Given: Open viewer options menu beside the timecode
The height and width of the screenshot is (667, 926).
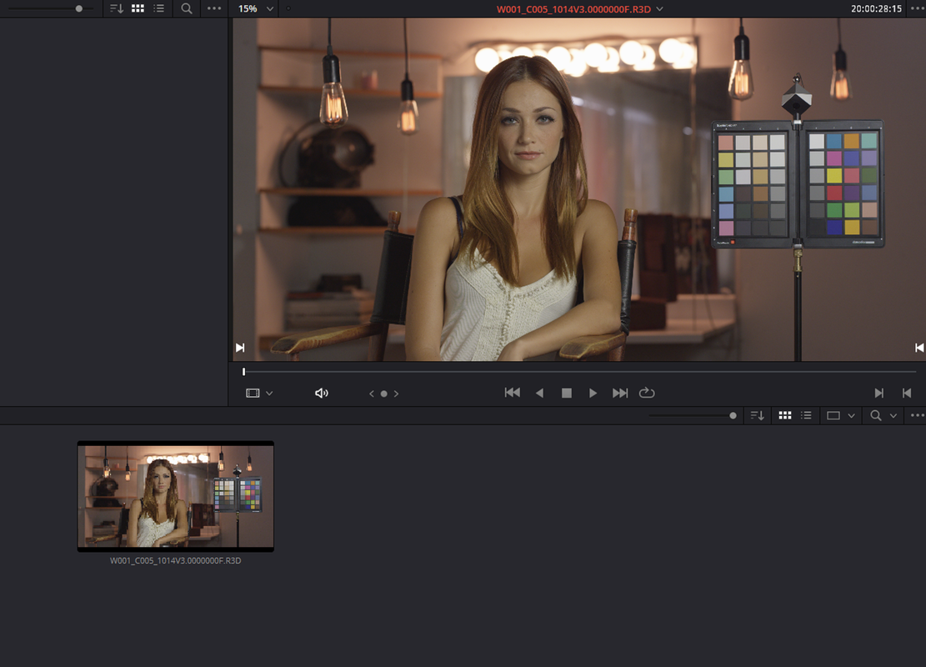Looking at the screenshot, I should pos(918,9).
